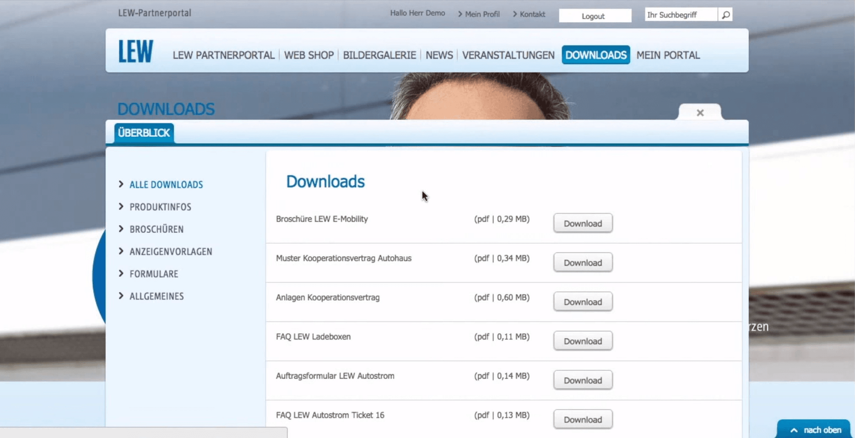Switch to the Überblick tab
The width and height of the screenshot is (855, 438).
click(144, 133)
